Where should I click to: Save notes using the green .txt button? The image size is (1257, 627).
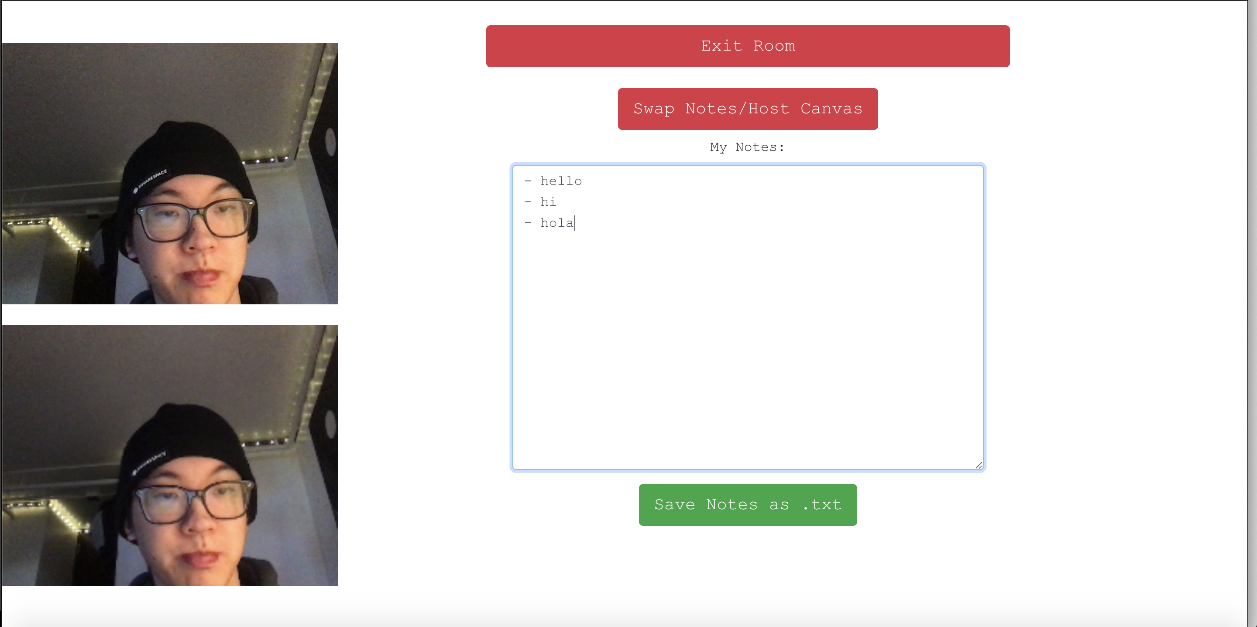click(x=748, y=504)
